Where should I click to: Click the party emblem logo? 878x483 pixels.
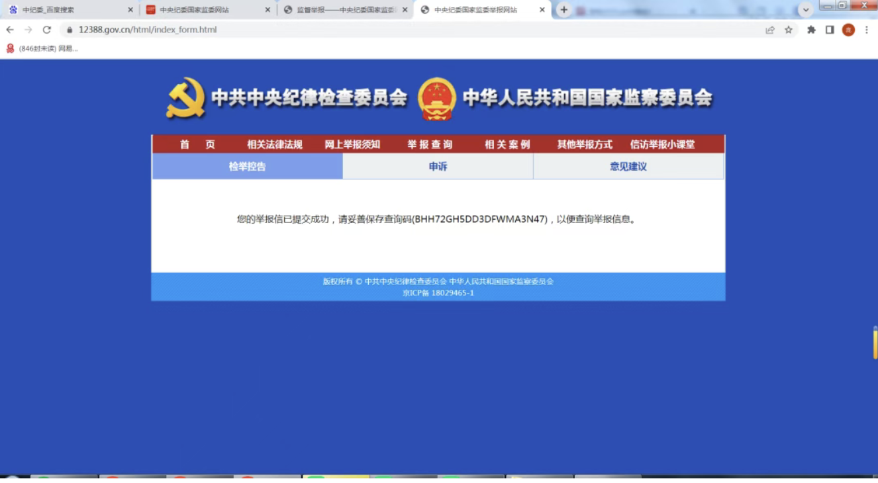[186, 98]
